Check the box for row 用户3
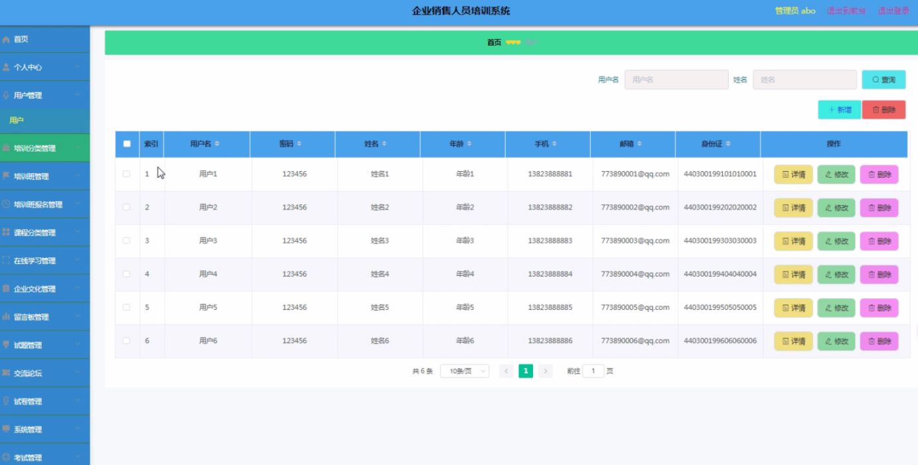Image resolution: width=918 pixels, height=465 pixels. point(127,240)
